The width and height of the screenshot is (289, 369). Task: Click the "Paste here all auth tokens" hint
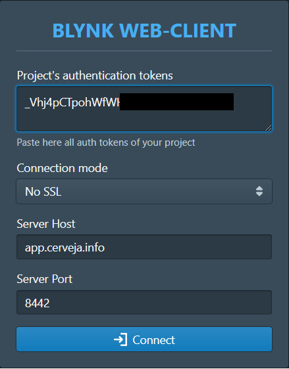106,142
